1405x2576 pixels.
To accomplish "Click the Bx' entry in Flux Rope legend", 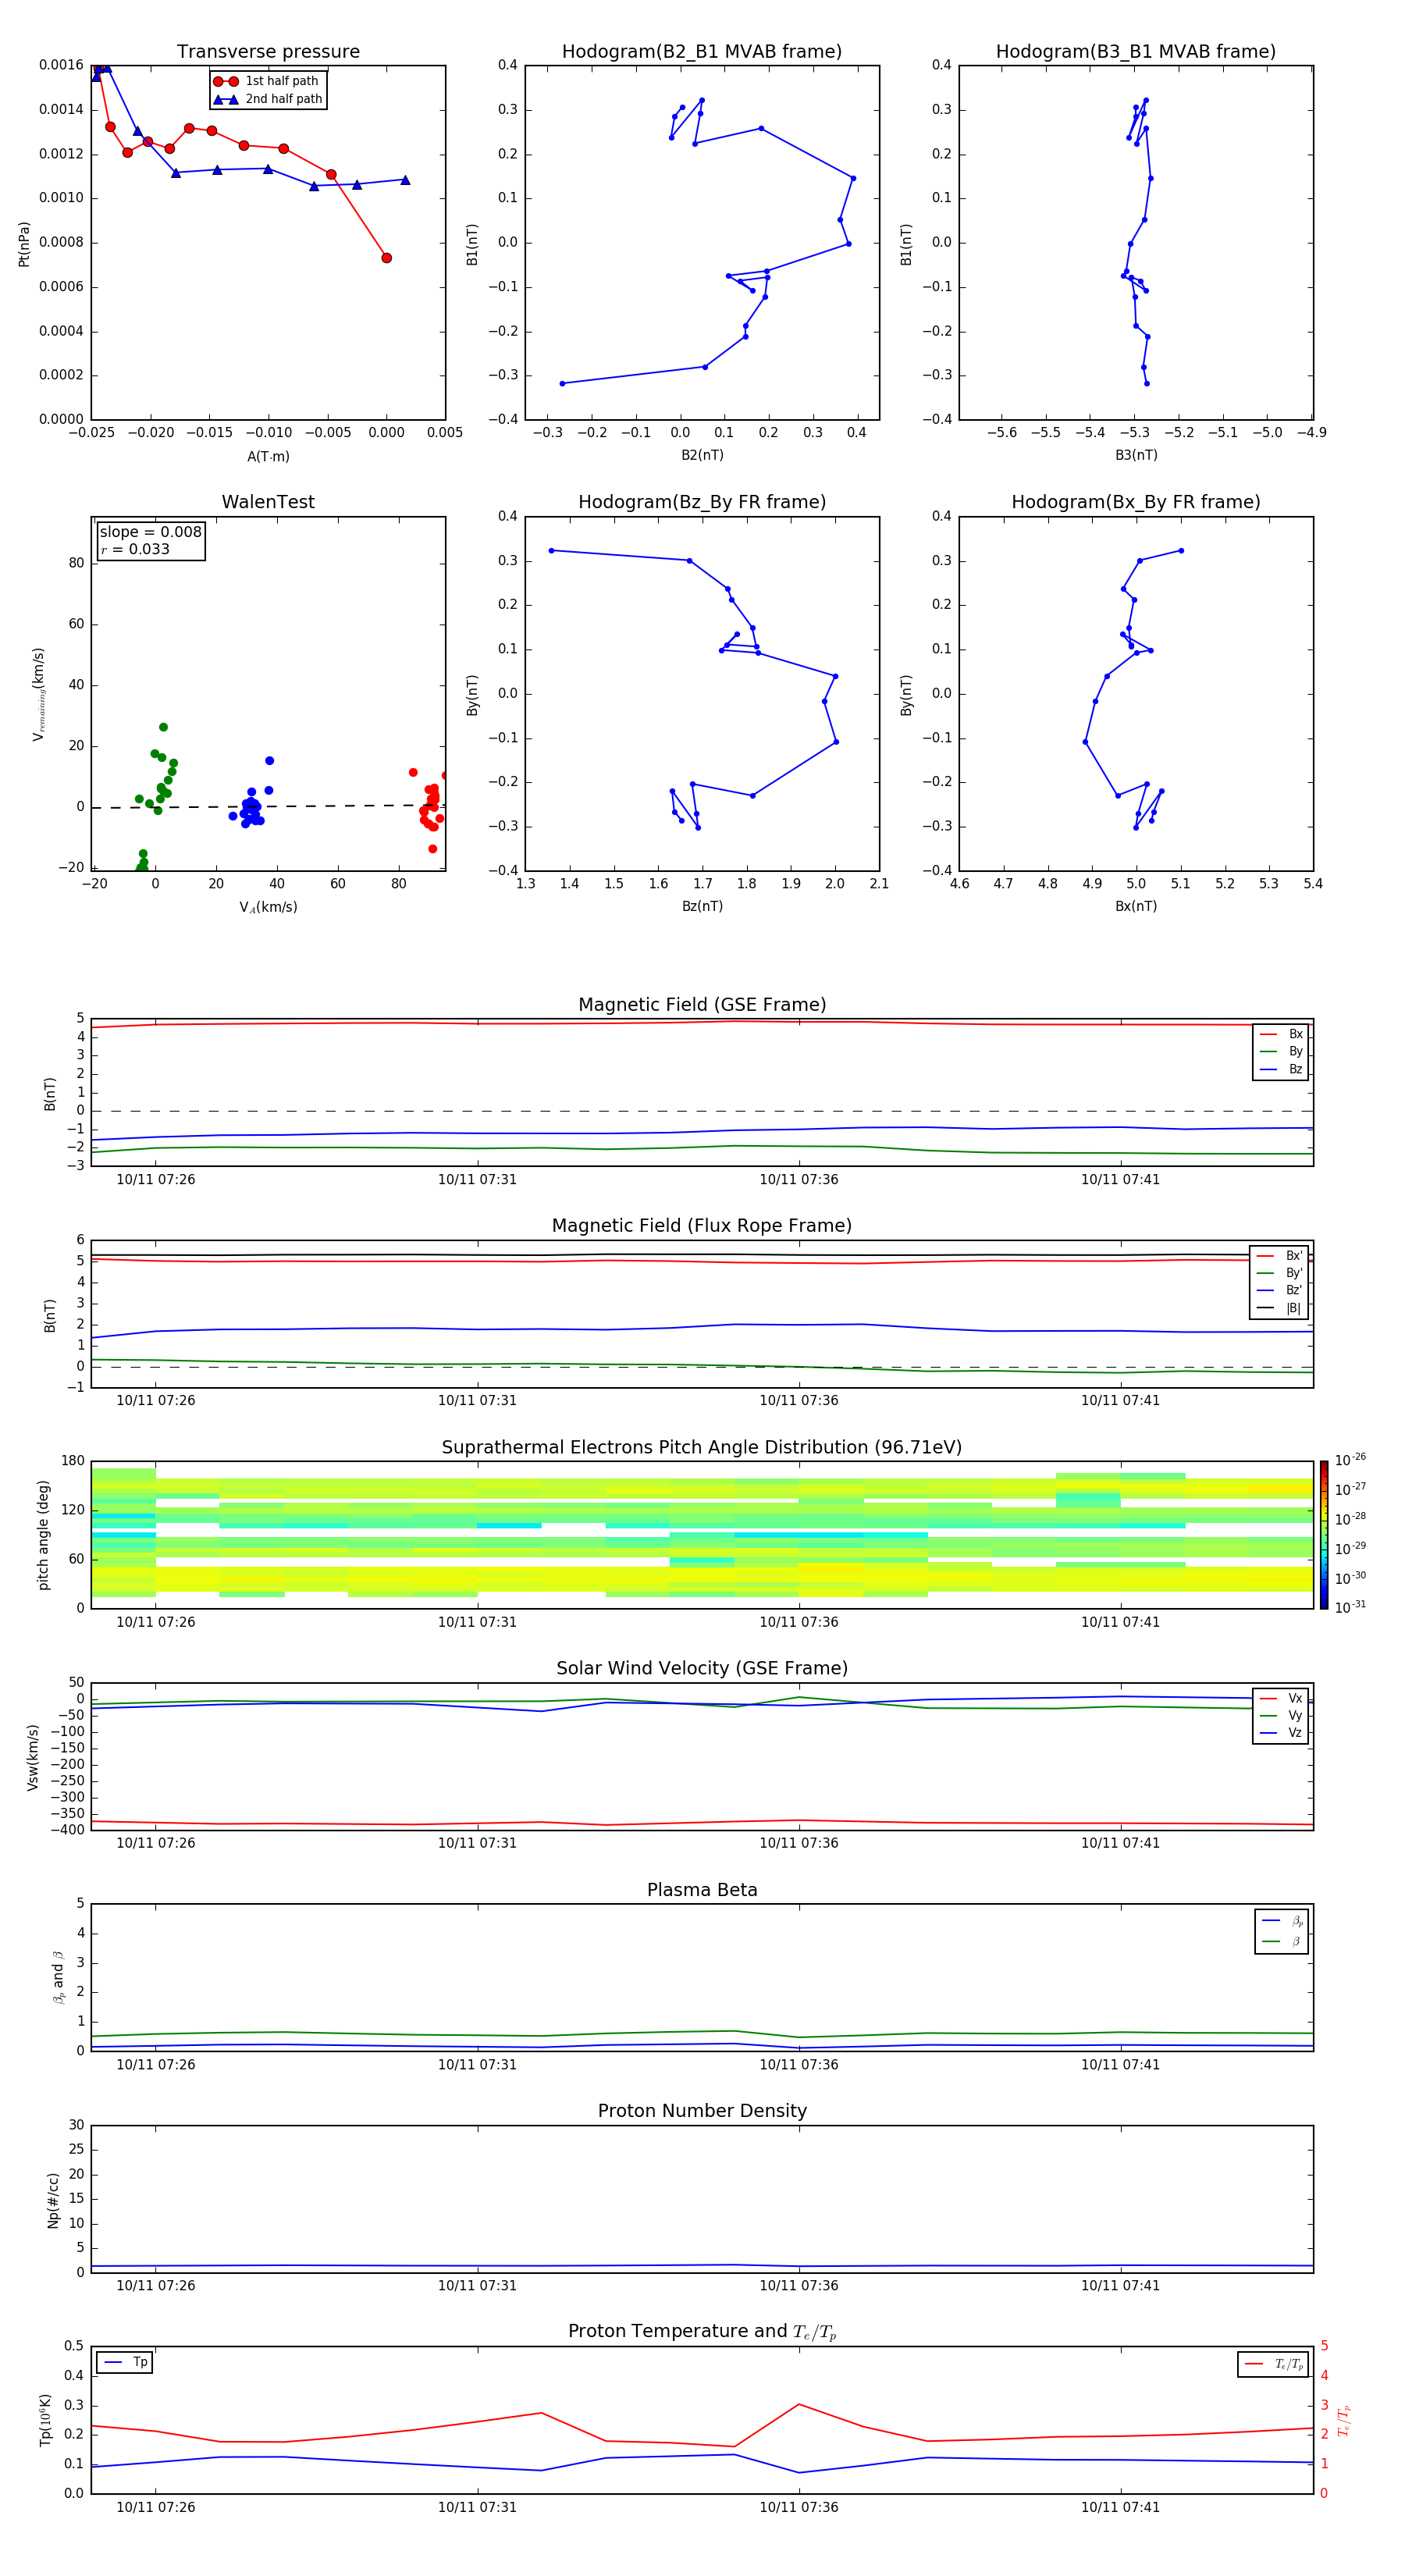I will [x=1280, y=1256].
